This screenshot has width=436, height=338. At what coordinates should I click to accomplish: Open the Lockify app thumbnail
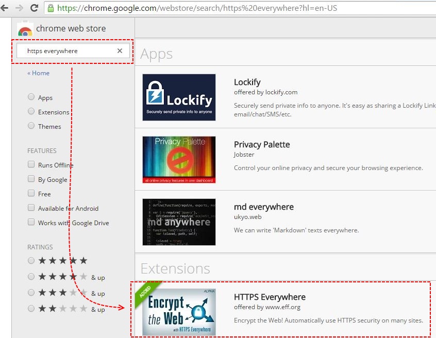pyautogui.click(x=179, y=97)
